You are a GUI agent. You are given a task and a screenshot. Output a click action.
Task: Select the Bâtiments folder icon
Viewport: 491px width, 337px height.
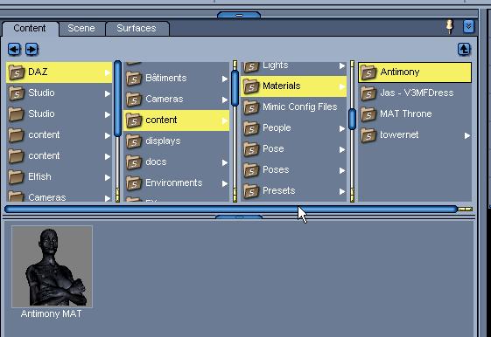(134, 79)
